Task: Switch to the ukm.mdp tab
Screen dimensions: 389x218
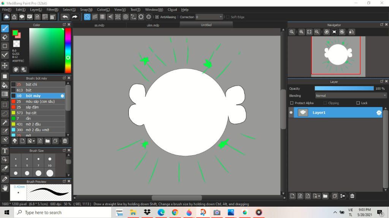Action: (153, 25)
